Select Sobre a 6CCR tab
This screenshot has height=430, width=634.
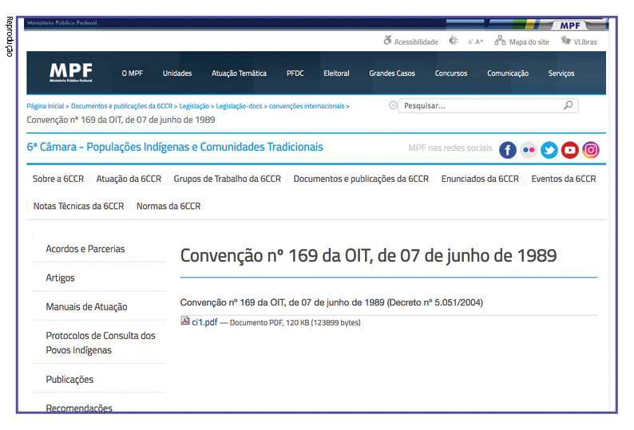[58, 179]
